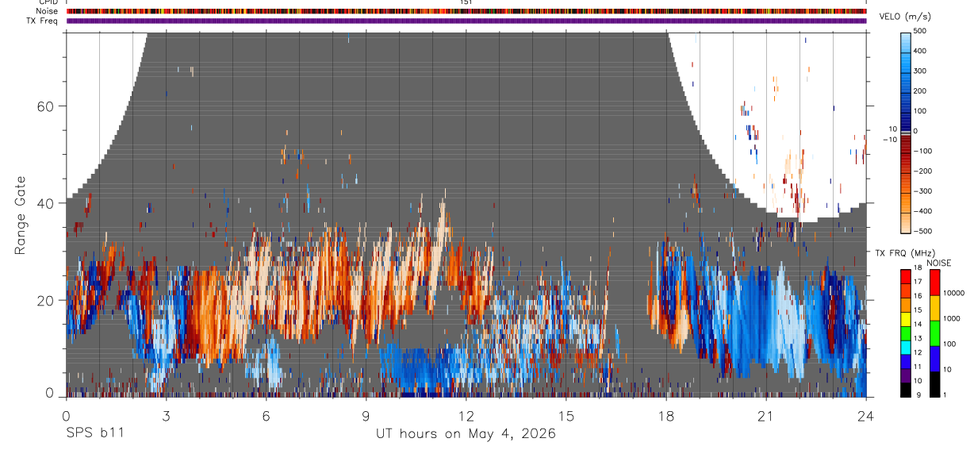Click the 100 tick on NOISE legend
Viewport: 974px width, 450px height.
[x=950, y=344]
